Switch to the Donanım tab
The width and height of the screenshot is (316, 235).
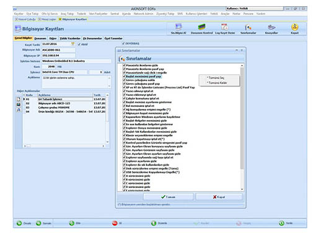click(40, 38)
